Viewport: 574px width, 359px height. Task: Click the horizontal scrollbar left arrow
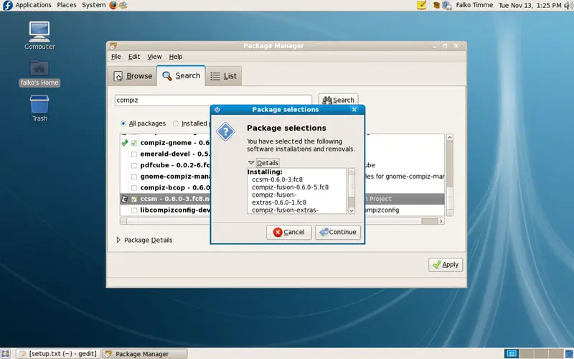click(x=123, y=221)
